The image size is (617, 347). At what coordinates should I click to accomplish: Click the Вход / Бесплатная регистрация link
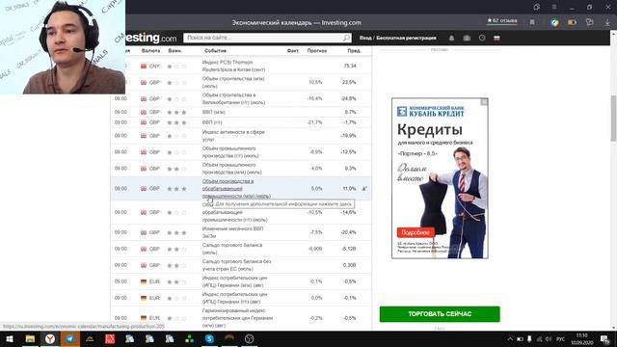coord(397,39)
